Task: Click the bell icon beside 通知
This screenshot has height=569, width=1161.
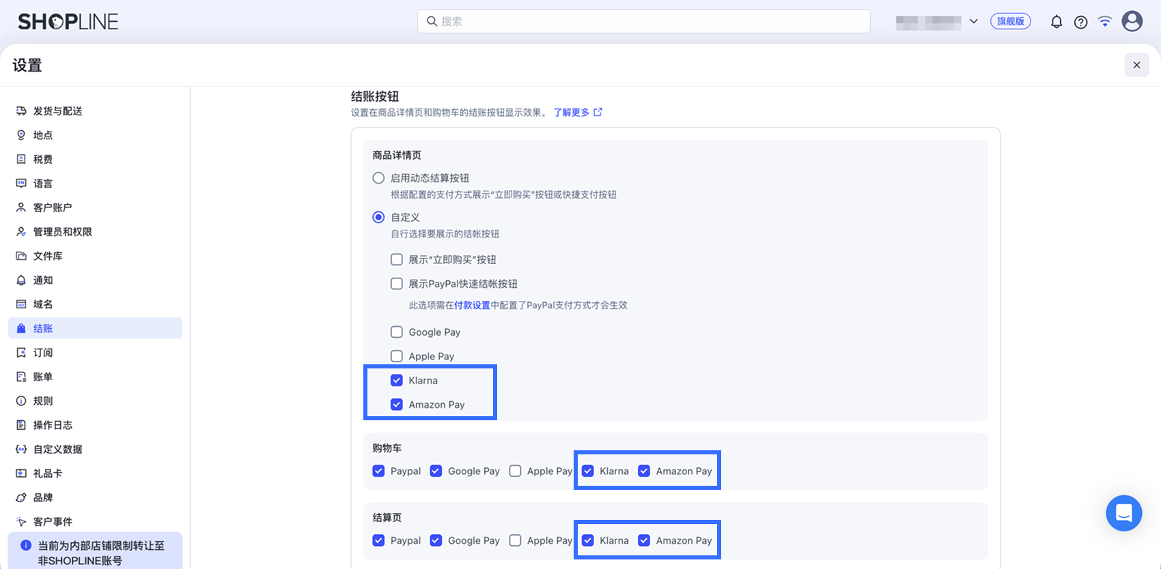Action: [x=21, y=280]
